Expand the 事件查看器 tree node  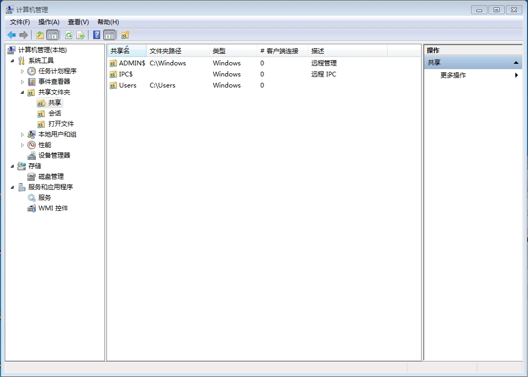pyautogui.click(x=22, y=82)
